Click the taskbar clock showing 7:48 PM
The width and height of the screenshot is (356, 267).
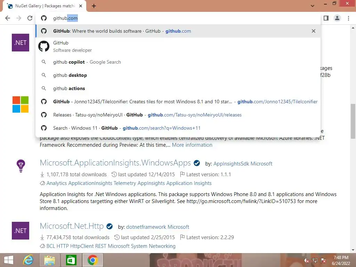point(341,260)
